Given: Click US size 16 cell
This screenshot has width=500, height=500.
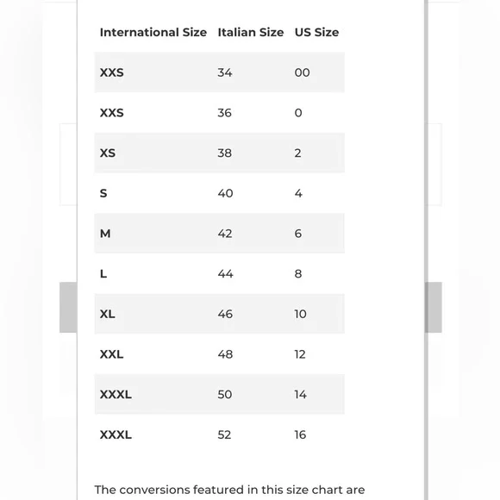Looking at the screenshot, I should [300, 434].
